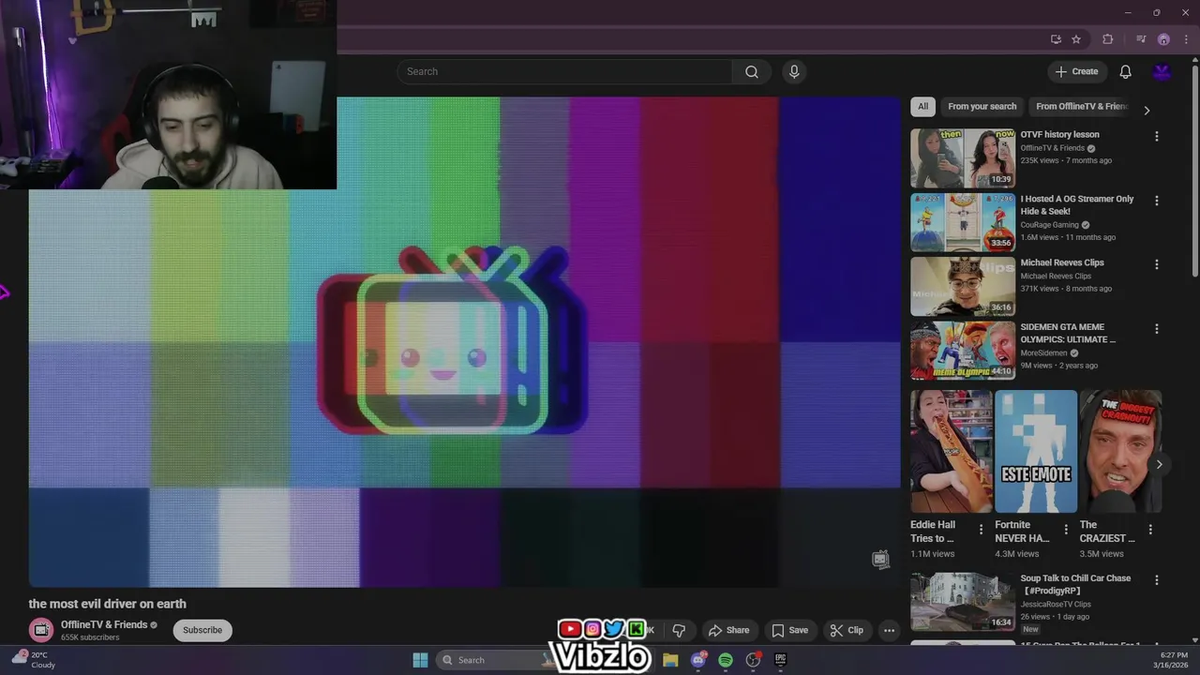Select the All filter chip
1200x675 pixels.
(x=922, y=107)
